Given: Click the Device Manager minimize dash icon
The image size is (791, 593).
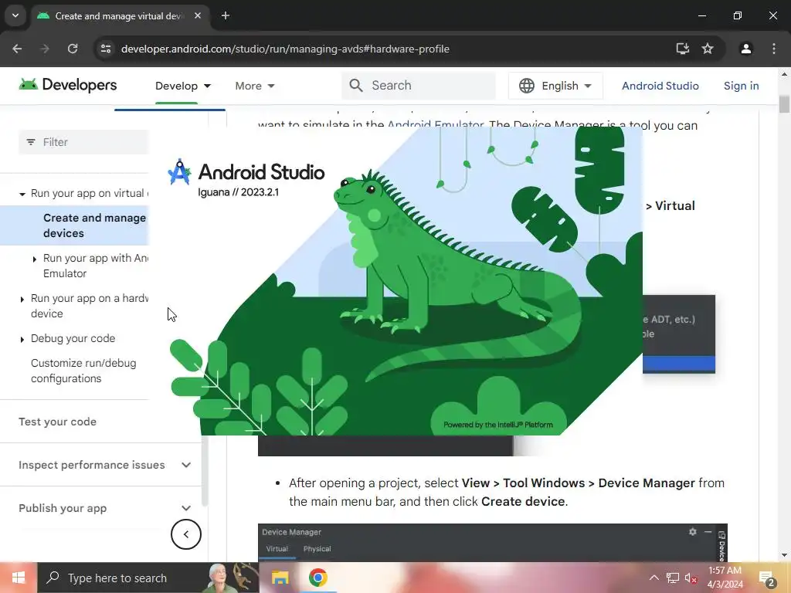Looking at the screenshot, I should [x=708, y=532].
